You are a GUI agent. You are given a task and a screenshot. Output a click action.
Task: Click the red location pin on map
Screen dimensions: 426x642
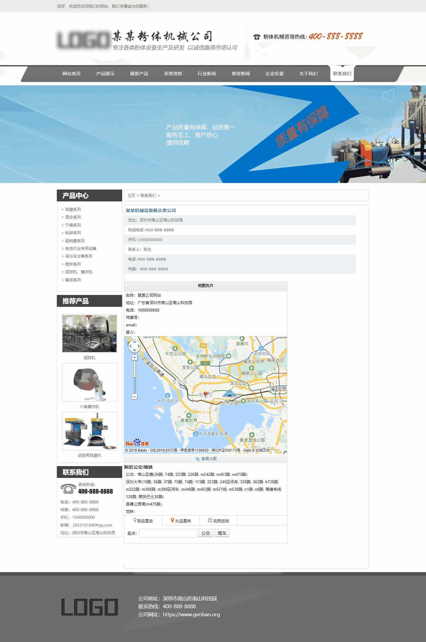click(x=205, y=394)
